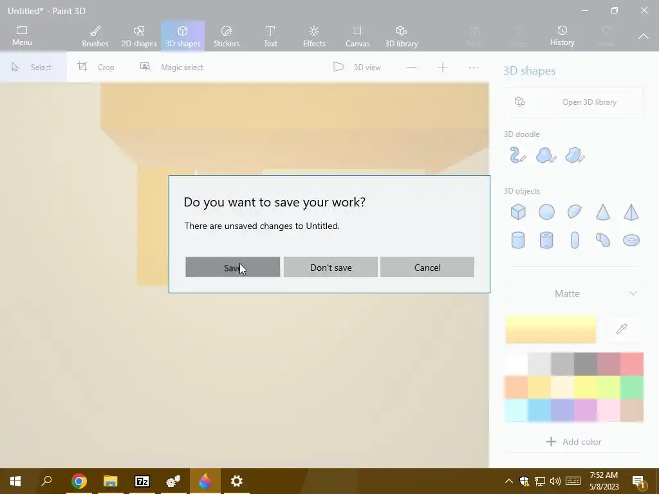Select the green color swatch

(x=632, y=387)
